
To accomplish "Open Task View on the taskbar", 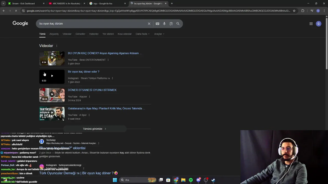I will [161, 180].
